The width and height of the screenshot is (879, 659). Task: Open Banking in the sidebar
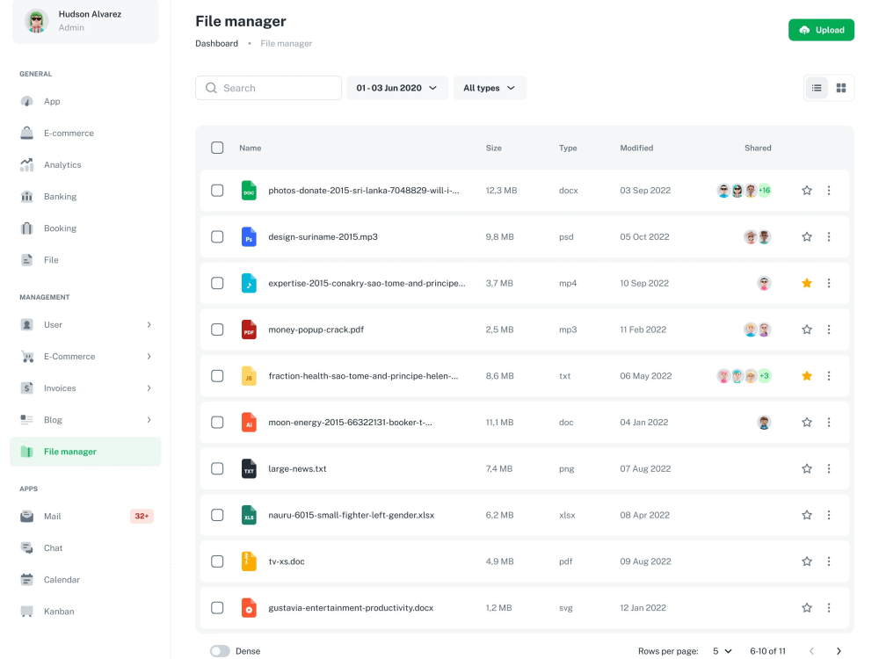85,197
